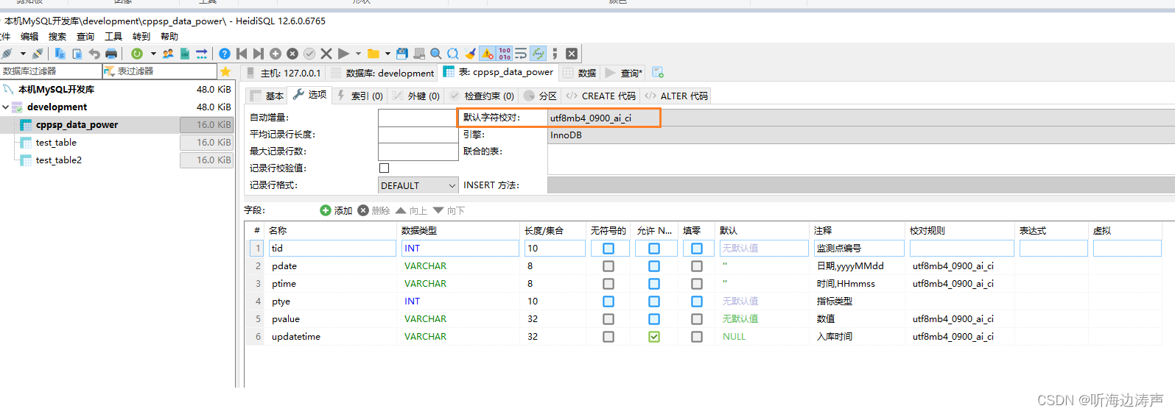Click the delete row round X icon
Image resolution: width=1175 pixels, height=414 pixels.
click(x=292, y=54)
